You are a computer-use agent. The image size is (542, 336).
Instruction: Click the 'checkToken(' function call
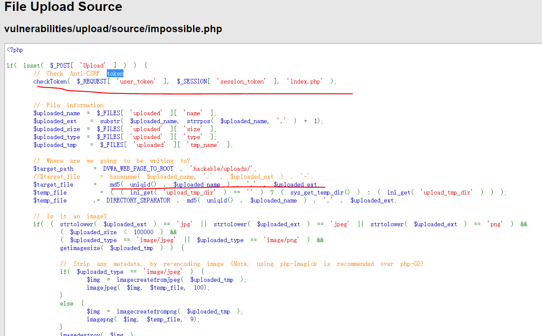pyautogui.click(x=52, y=81)
